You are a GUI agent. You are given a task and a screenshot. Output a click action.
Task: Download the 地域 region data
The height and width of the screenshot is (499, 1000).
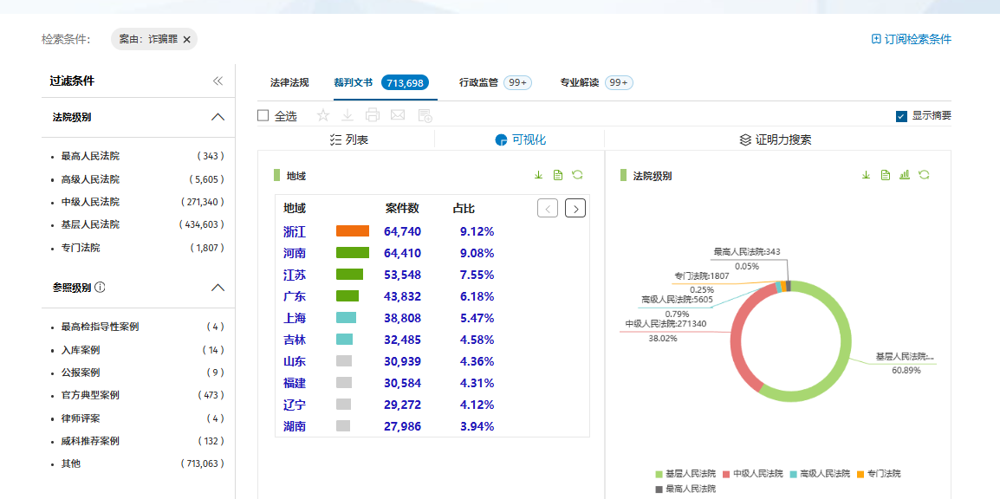point(538,175)
